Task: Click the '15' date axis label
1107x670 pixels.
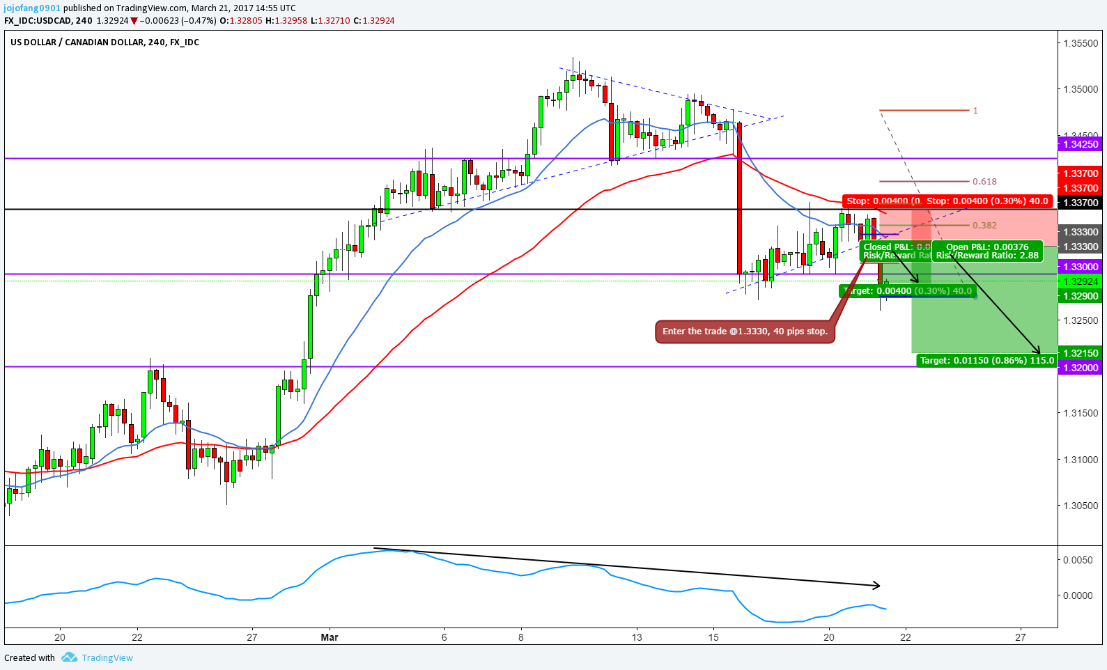Action: click(x=713, y=637)
